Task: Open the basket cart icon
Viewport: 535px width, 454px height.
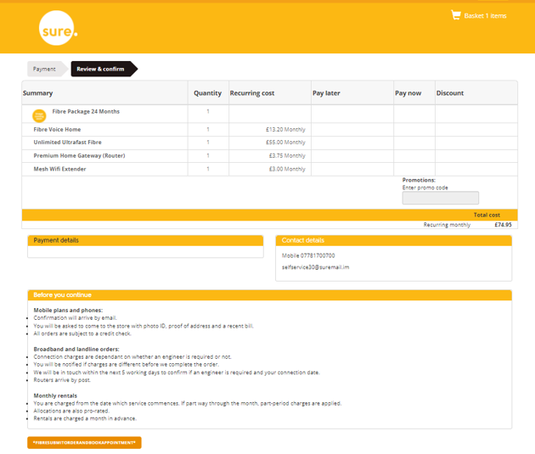Action: (x=455, y=15)
